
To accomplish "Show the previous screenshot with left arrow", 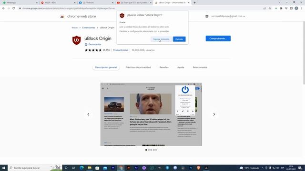I will 88,114.
